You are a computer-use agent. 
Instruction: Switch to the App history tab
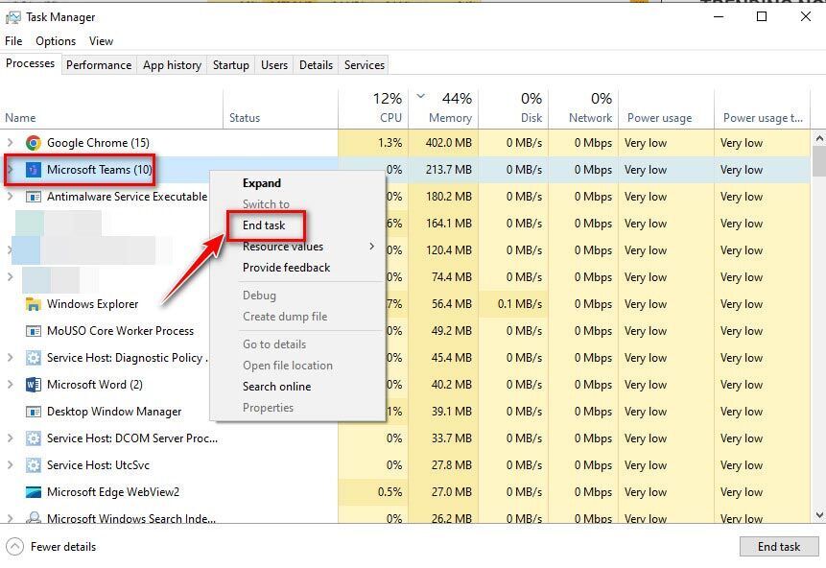tap(173, 65)
